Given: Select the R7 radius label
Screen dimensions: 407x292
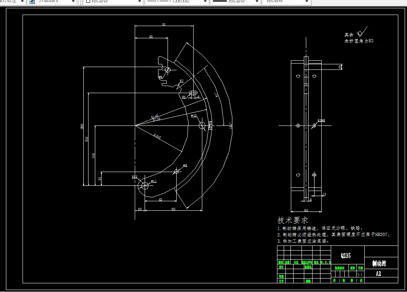Looking at the screenshot, I should tap(181, 81).
